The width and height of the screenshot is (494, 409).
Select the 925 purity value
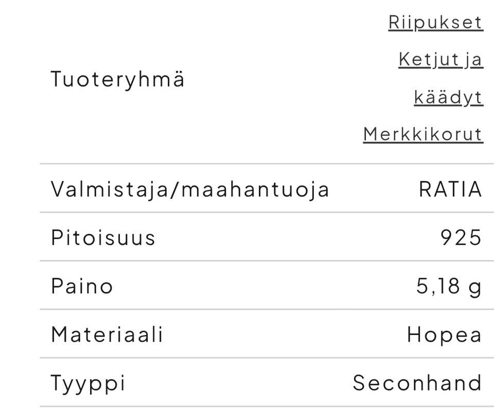(x=461, y=237)
